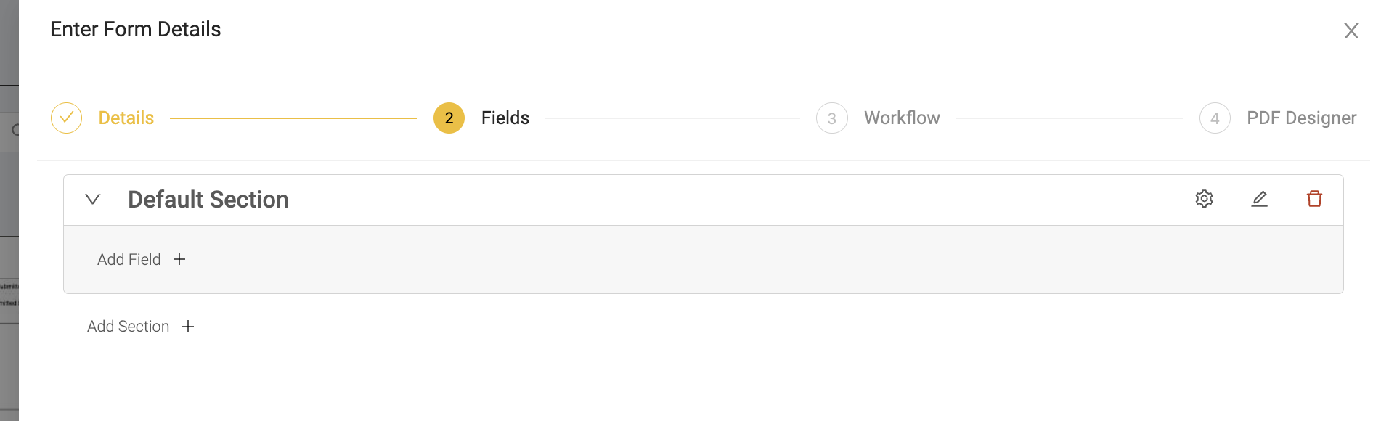The height and width of the screenshot is (421, 1381).
Task: Switch to the PDF Designer step label
Action: (x=1302, y=118)
